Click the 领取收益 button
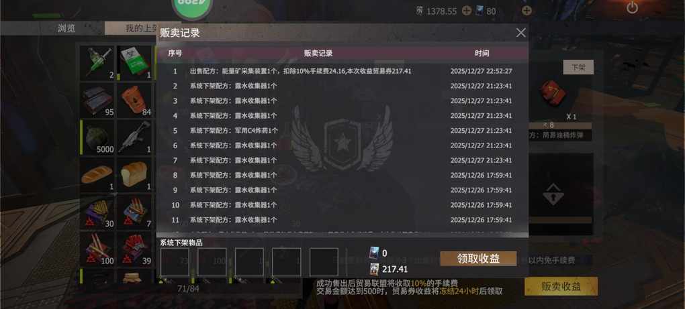685x309 pixels. pos(478,259)
